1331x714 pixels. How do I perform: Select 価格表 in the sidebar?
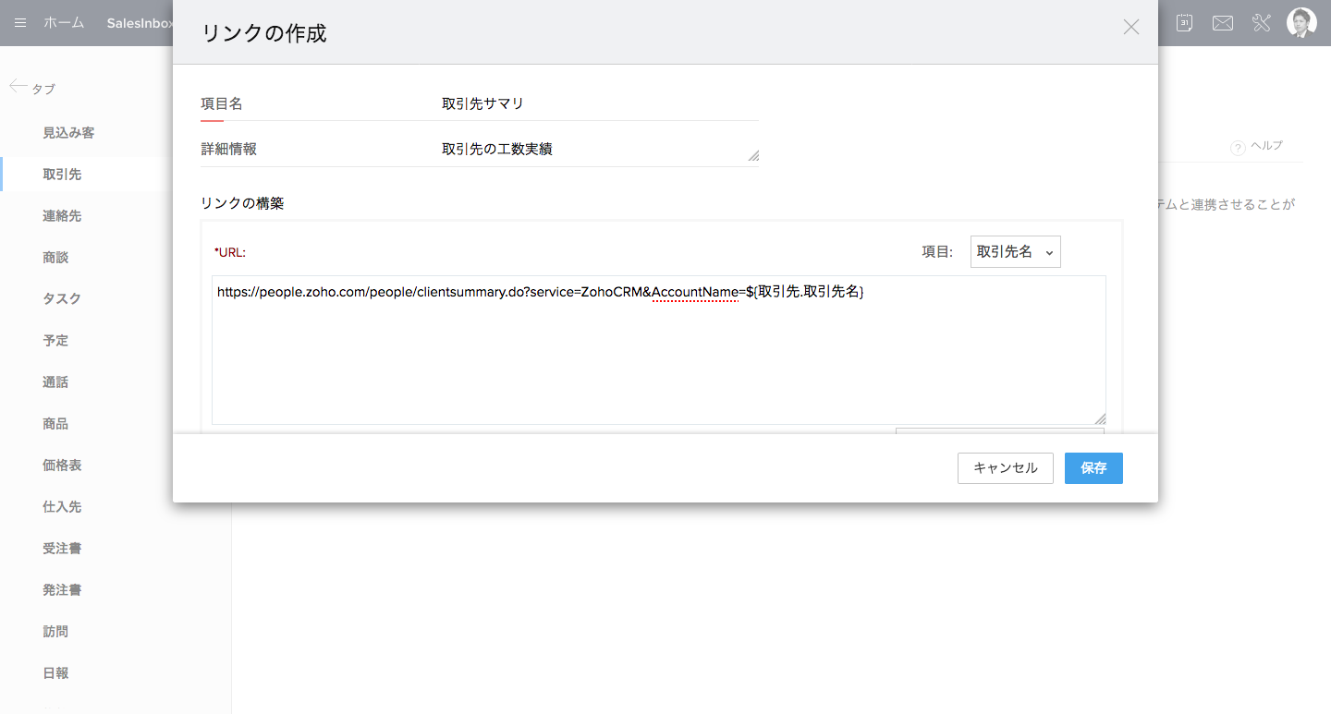coord(62,466)
